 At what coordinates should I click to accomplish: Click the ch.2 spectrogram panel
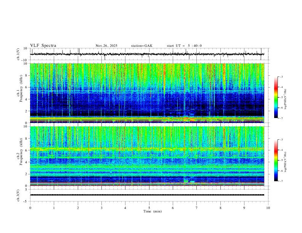click(x=147, y=156)
